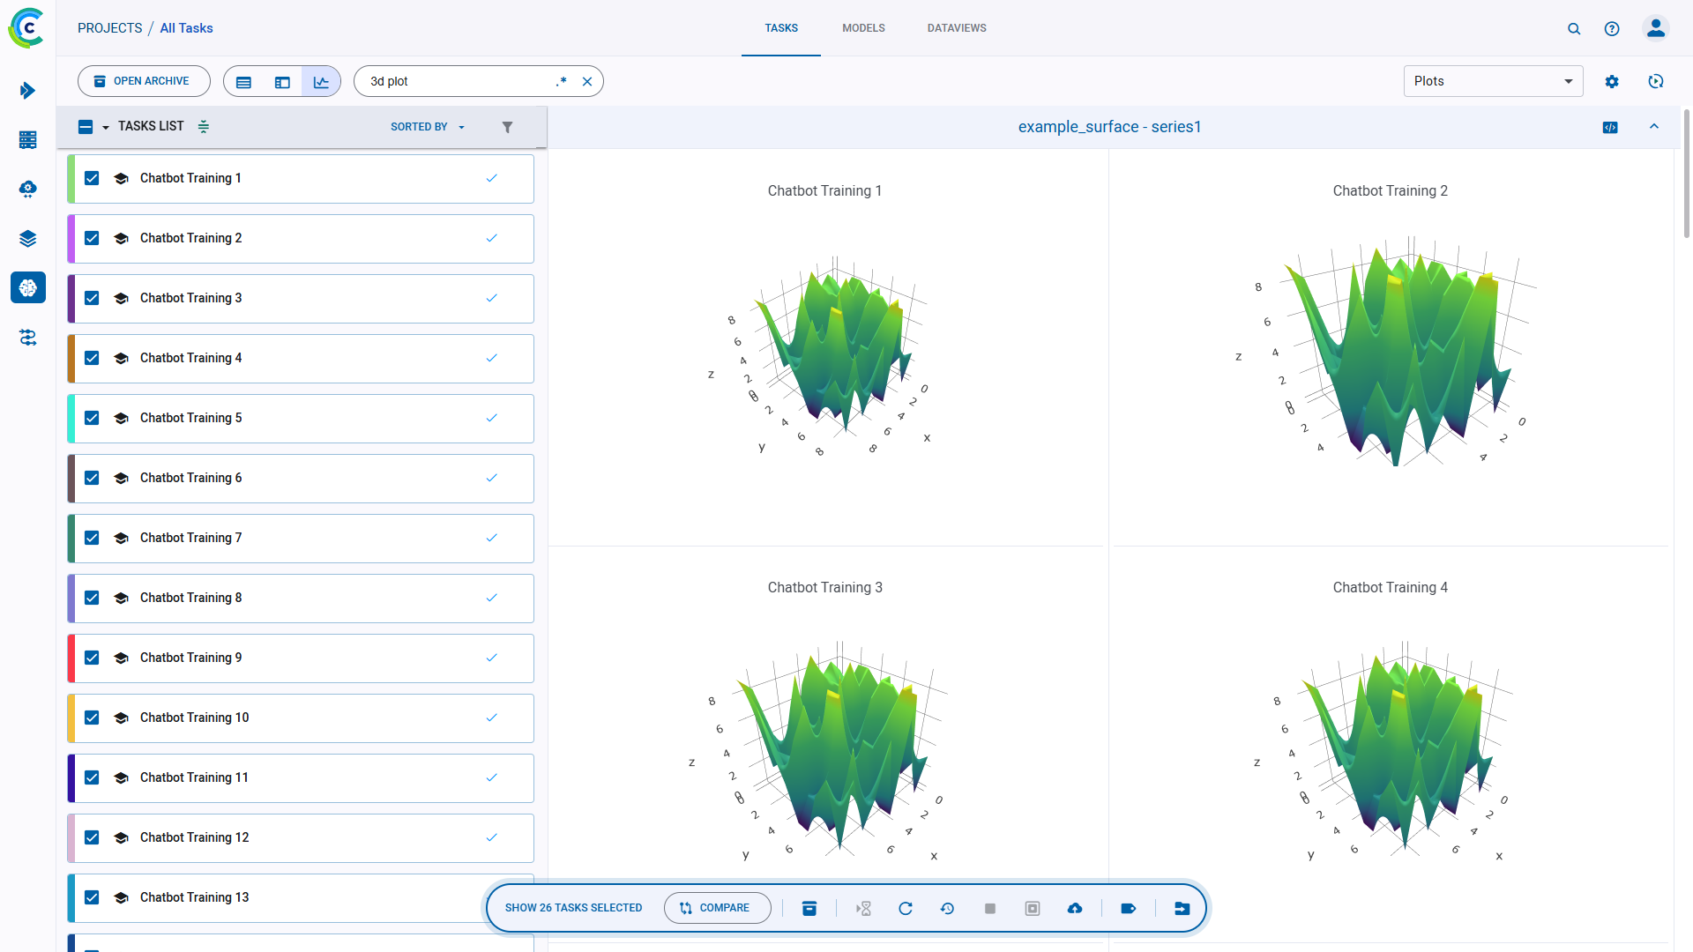Open the select-all dropdown arrow
Screen dimensions: 1693x952
tap(106, 127)
